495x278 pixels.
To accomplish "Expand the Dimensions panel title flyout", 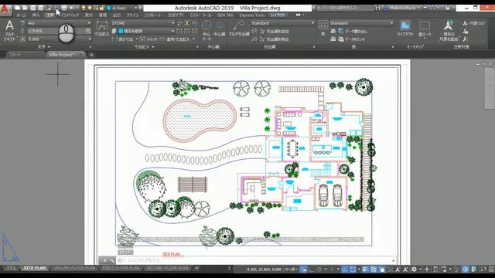I will [x=145, y=46].
